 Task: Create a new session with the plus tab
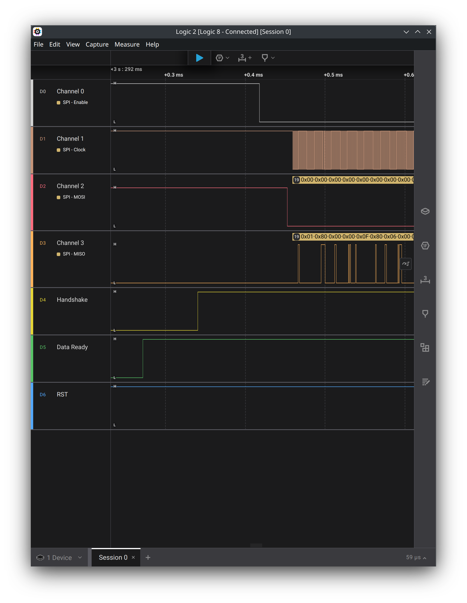[148, 557]
